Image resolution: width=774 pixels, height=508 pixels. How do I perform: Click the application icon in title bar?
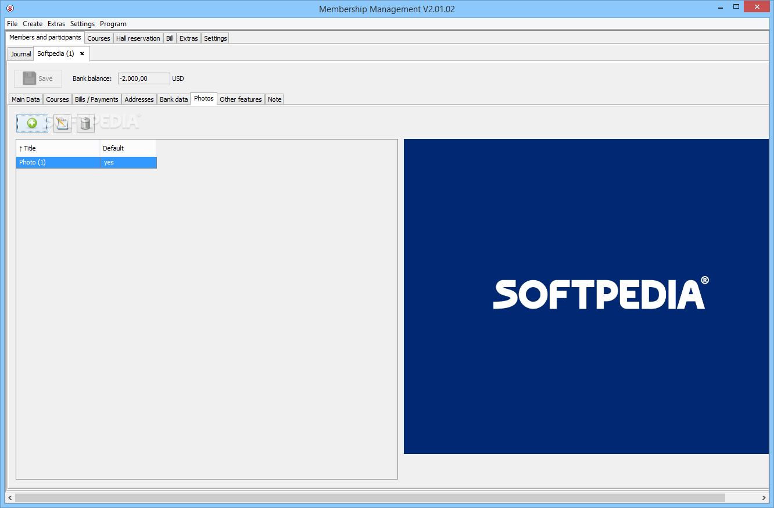pos(9,8)
